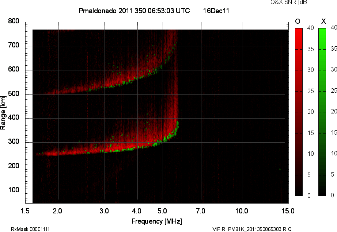
Task: Click the 5 dB label on red colorbar
Action: [309, 175]
